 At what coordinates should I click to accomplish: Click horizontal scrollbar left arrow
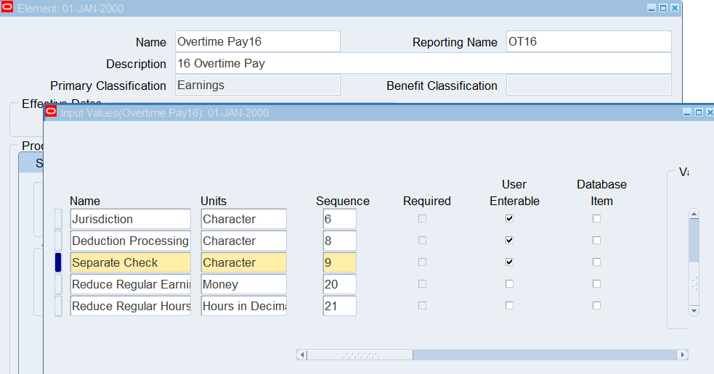tap(303, 355)
